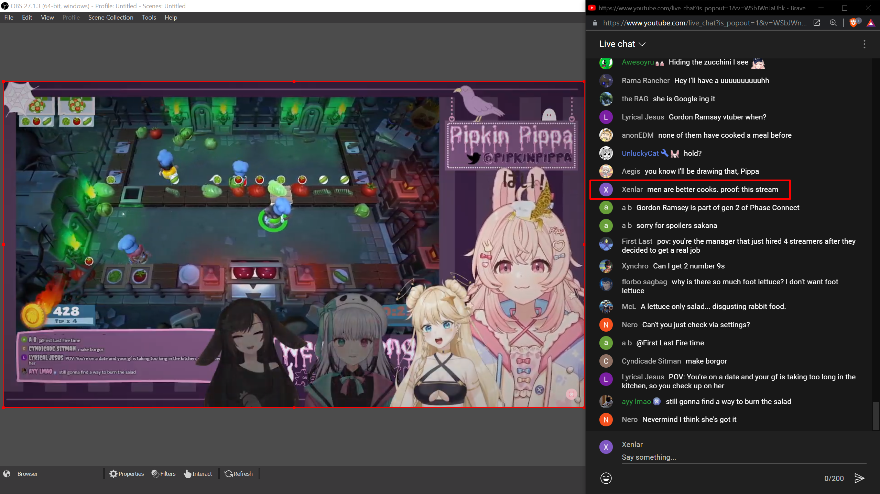Image resolution: width=880 pixels, height=494 pixels.
Task: Click florbo sagbag's avatar
Action: click(606, 284)
